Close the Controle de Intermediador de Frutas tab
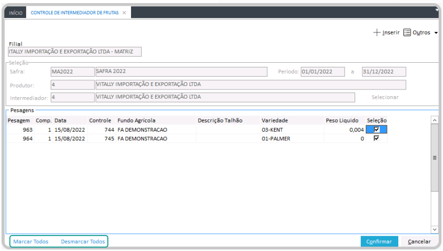The width and height of the screenshot is (443, 251). (124, 13)
